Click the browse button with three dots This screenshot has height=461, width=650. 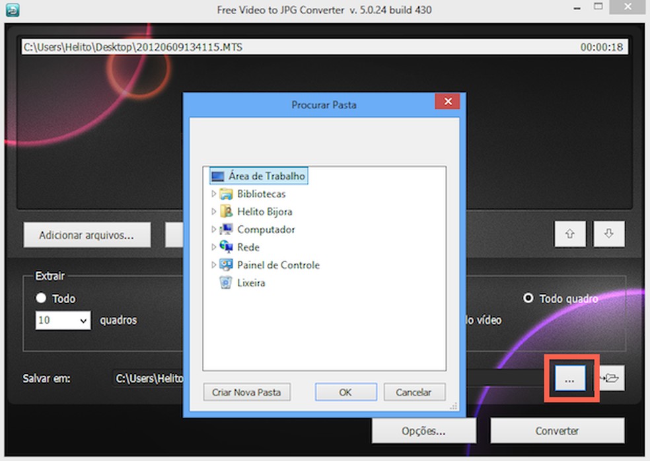(x=570, y=378)
